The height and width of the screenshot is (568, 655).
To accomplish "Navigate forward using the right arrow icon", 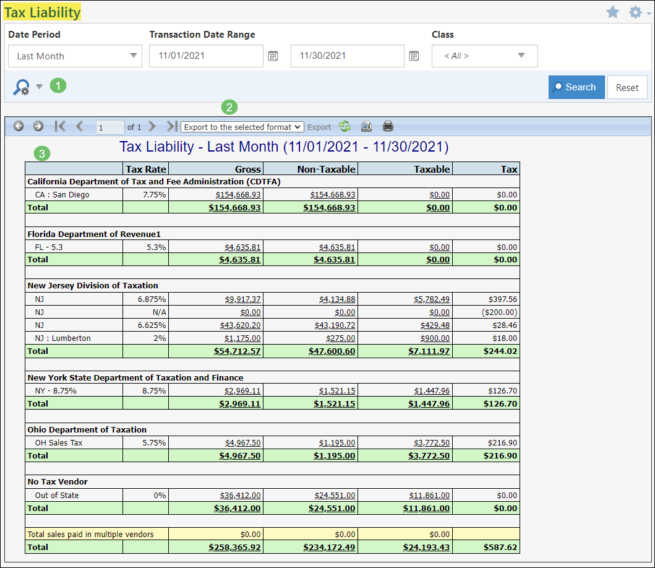I will tap(38, 126).
